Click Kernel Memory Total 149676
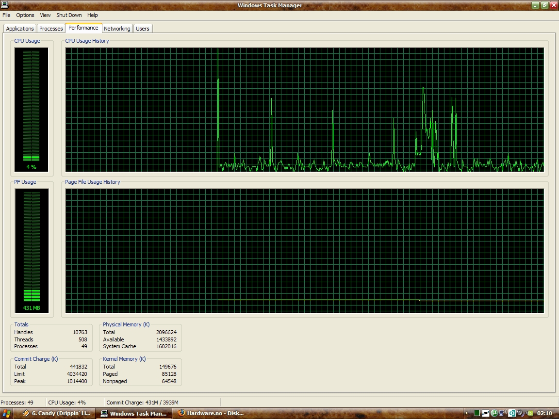559x419 pixels. point(167,367)
